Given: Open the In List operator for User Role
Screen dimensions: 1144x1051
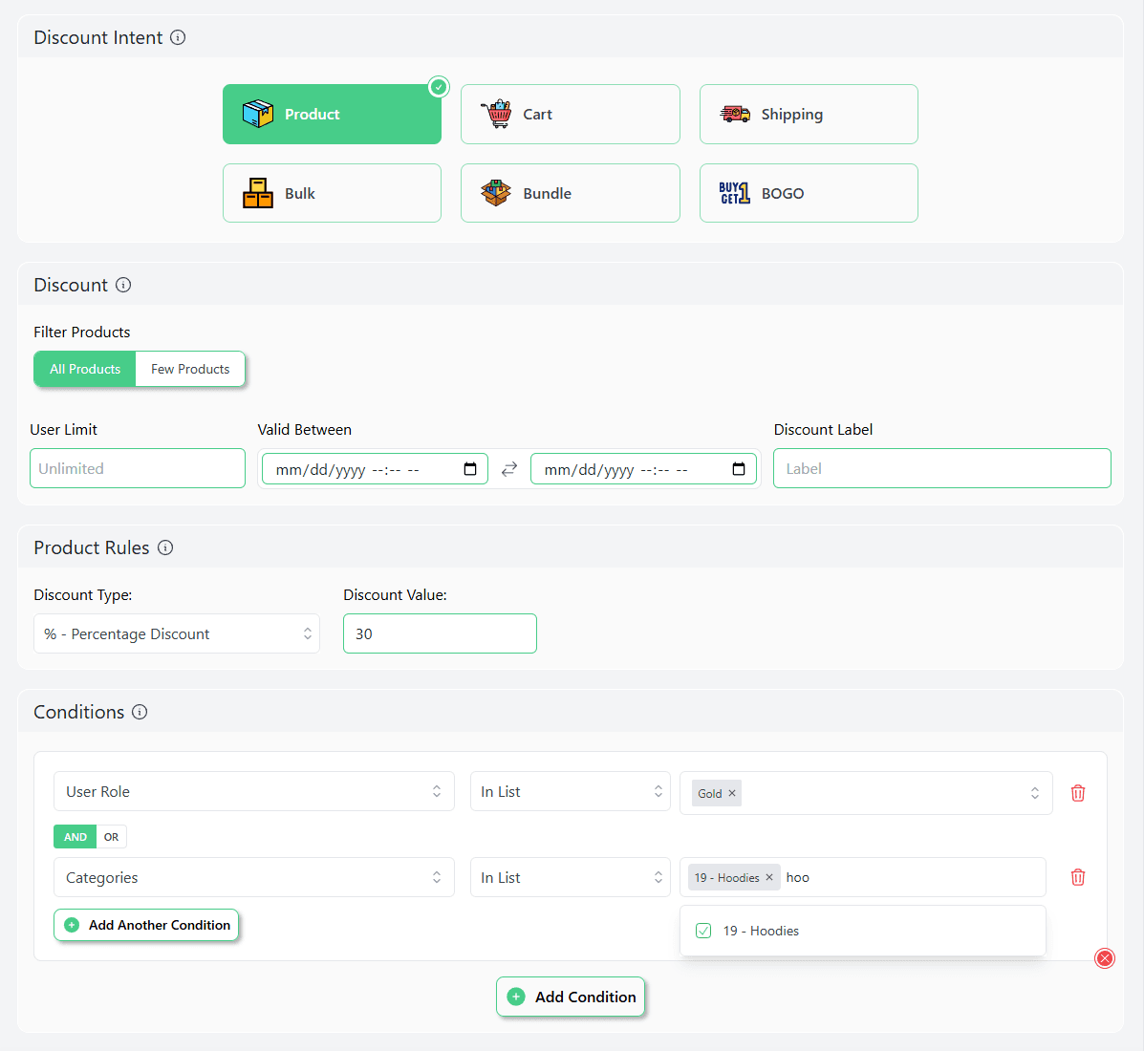Looking at the screenshot, I should coord(571,791).
